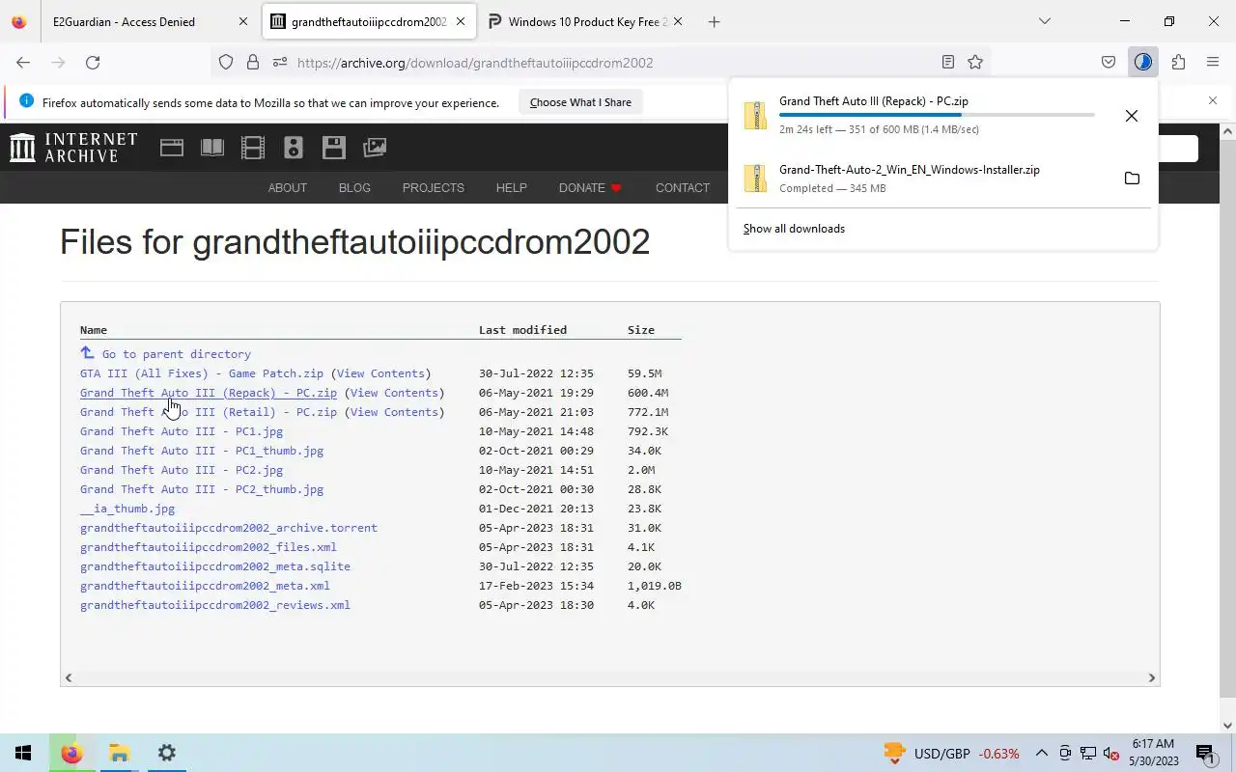1236x772 pixels.
Task: Open the HELP menu item
Action: (512, 188)
